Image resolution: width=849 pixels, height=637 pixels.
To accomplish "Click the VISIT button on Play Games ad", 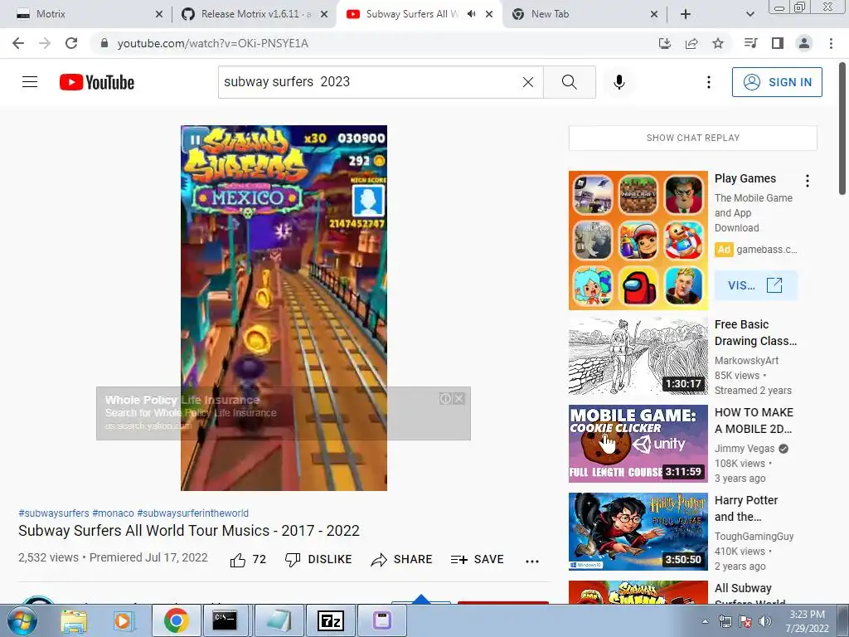I will coord(756,285).
